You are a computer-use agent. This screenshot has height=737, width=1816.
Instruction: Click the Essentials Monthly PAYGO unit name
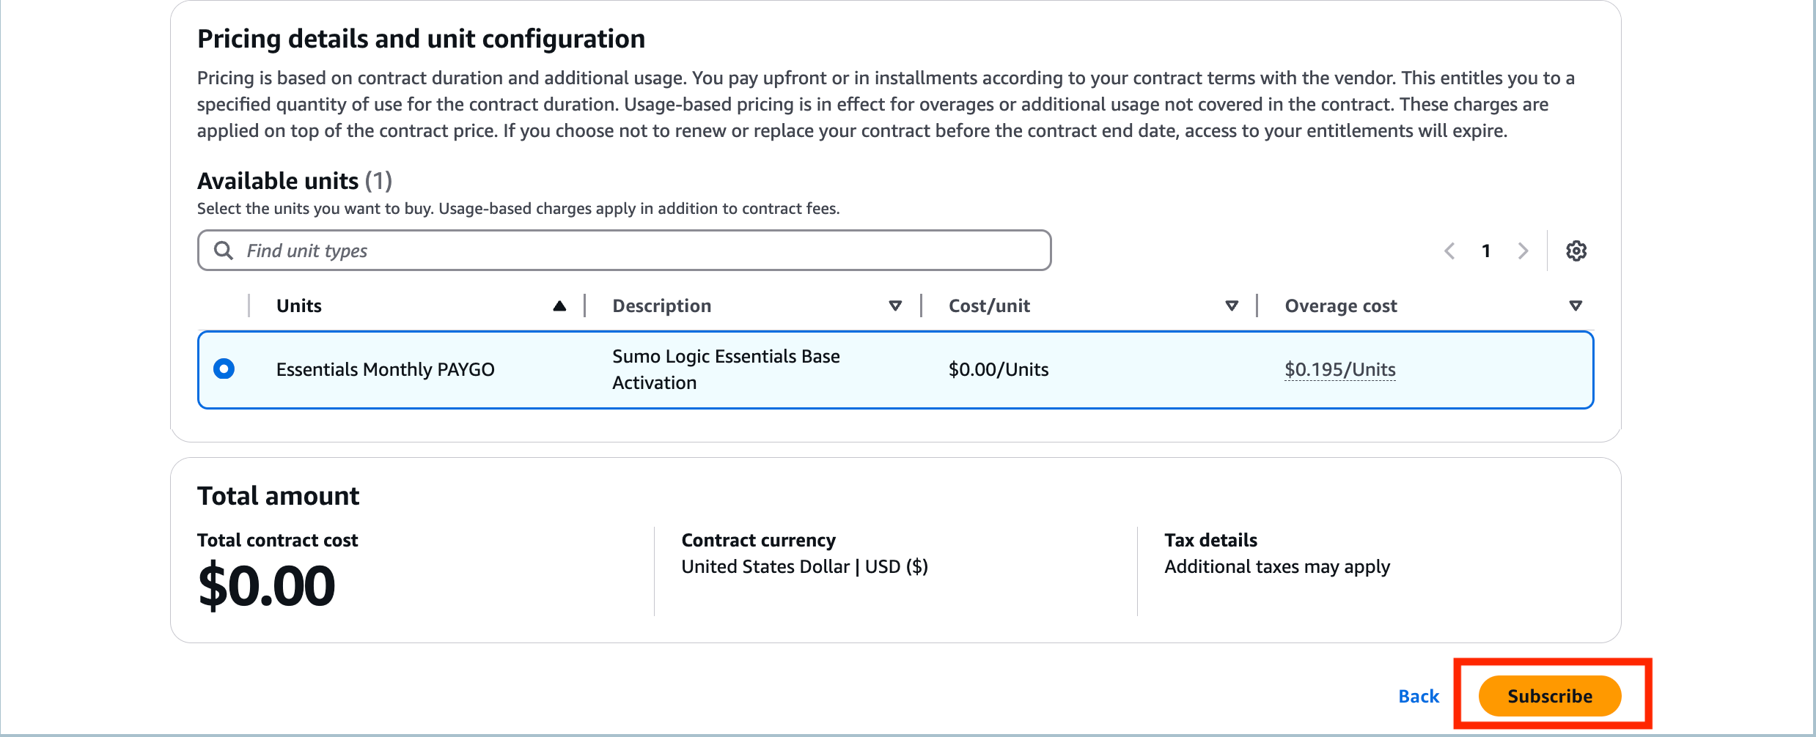[385, 369]
